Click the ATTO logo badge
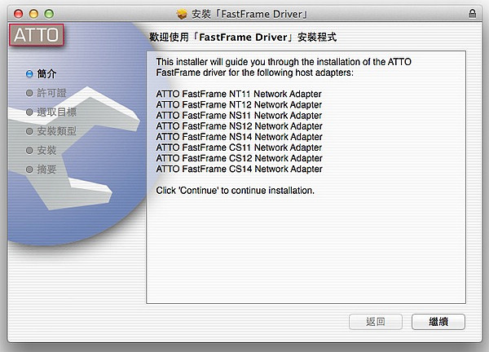This screenshot has width=489, height=352. [37, 34]
